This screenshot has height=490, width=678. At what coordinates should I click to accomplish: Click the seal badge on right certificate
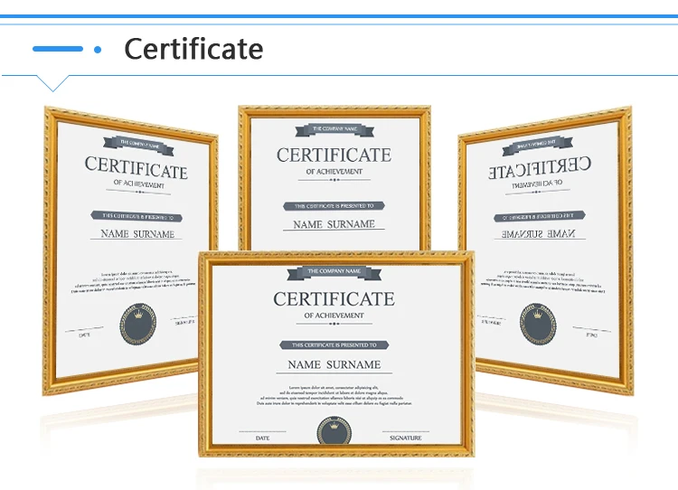pos(538,324)
